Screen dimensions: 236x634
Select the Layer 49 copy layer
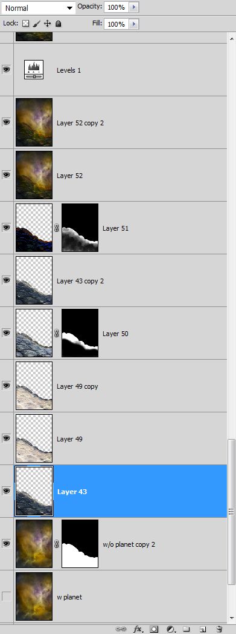121,386
